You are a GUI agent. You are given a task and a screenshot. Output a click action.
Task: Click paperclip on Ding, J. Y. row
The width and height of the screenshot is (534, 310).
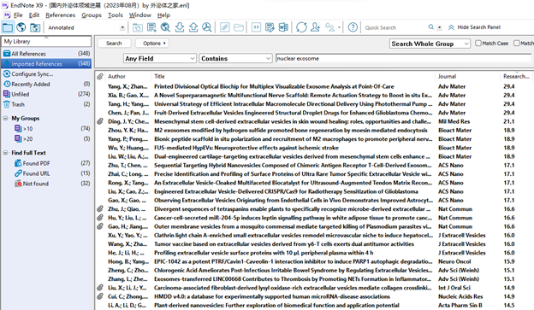point(100,121)
